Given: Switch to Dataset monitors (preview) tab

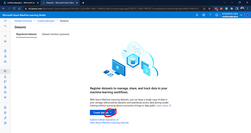Looking at the screenshot, I should click(56, 34).
